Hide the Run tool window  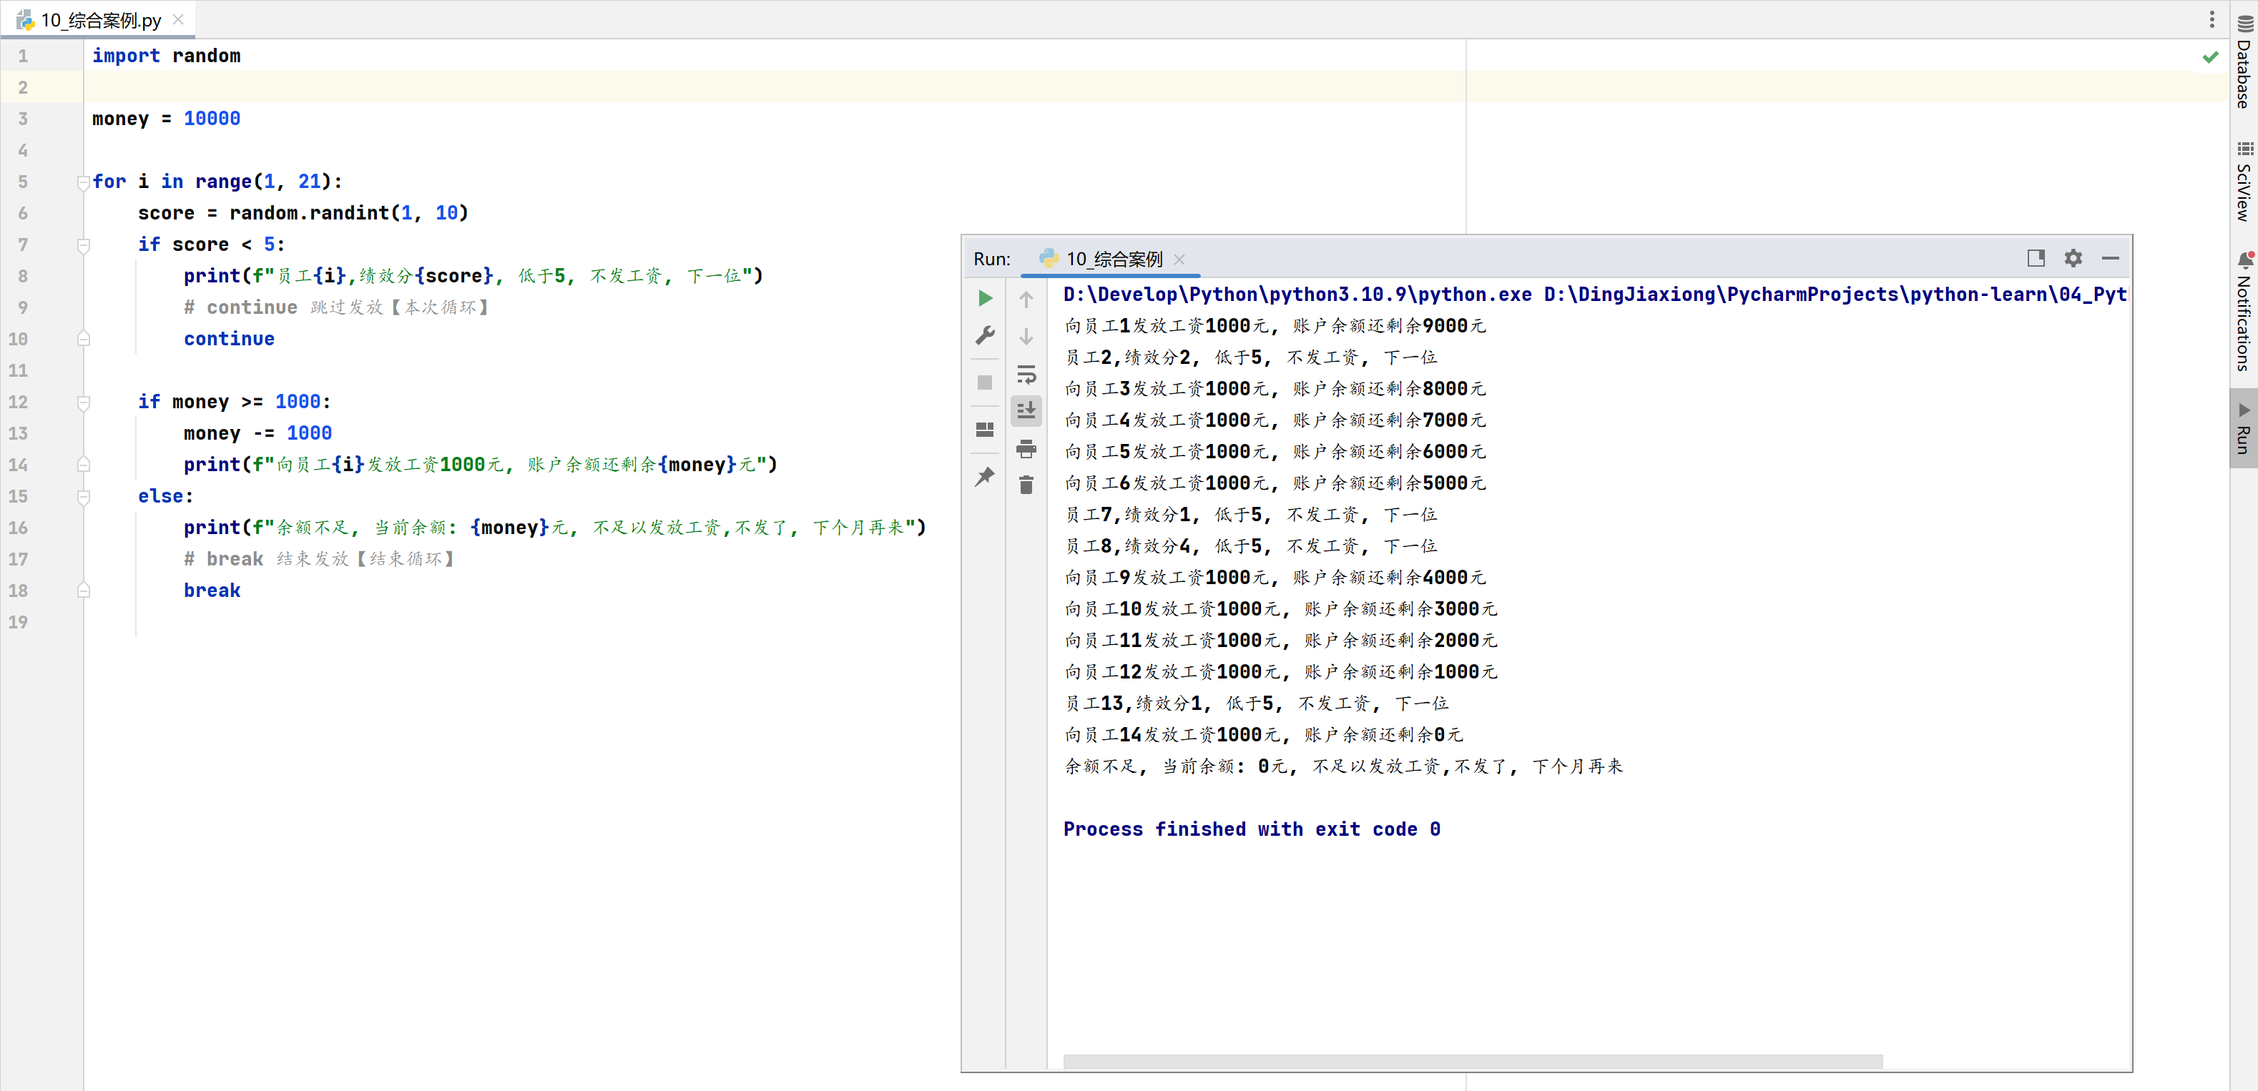[x=2110, y=259]
